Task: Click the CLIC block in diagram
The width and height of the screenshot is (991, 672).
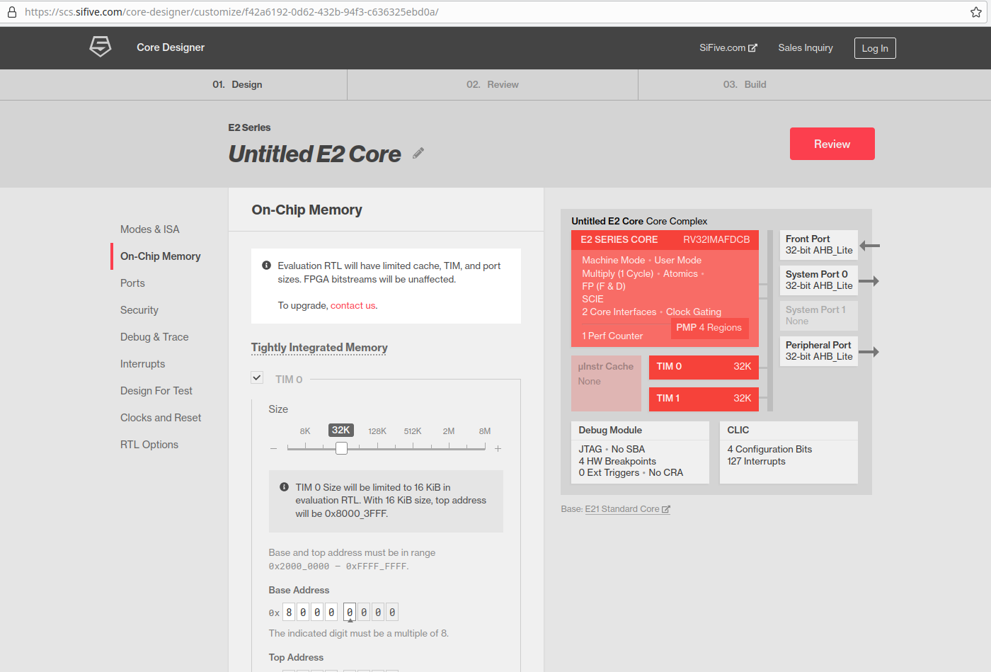Action: pyautogui.click(x=789, y=452)
